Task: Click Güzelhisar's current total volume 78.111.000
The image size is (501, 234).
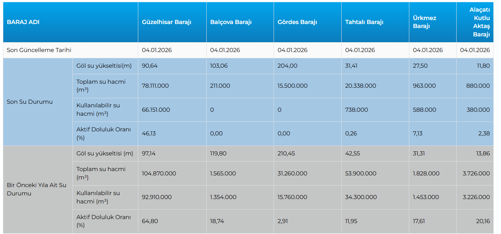Action: point(155,86)
